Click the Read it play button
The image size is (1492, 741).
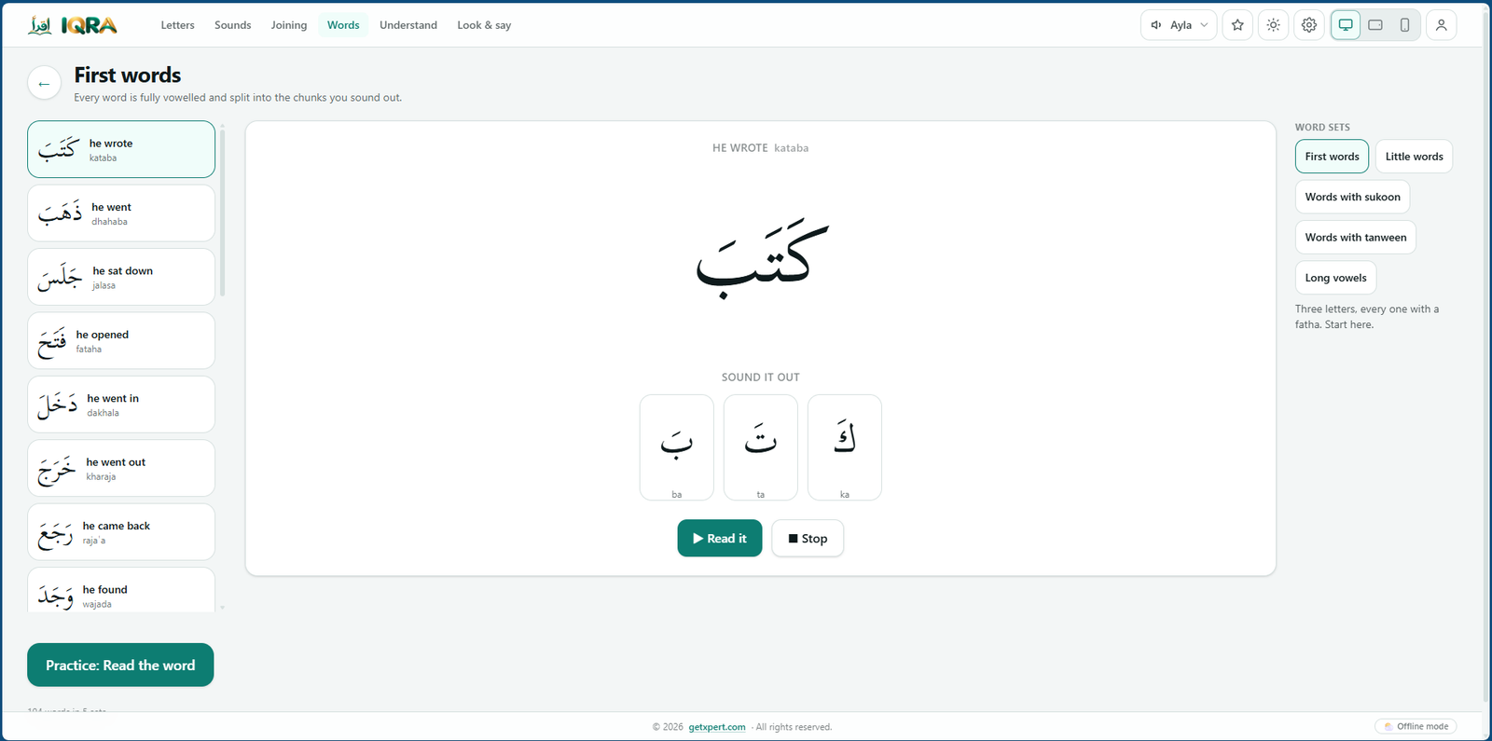tap(720, 538)
